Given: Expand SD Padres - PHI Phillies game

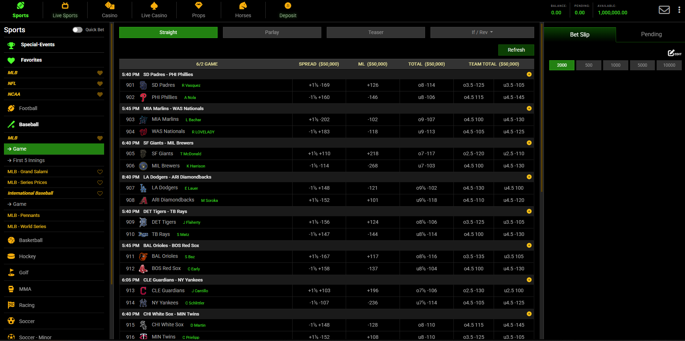Looking at the screenshot, I should (529, 74).
